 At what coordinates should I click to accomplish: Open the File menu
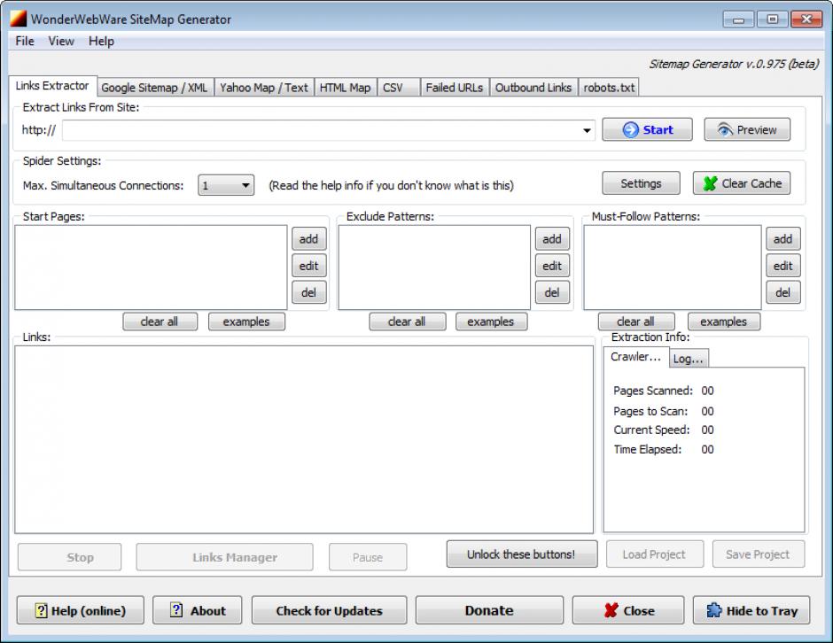click(x=25, y=41)
